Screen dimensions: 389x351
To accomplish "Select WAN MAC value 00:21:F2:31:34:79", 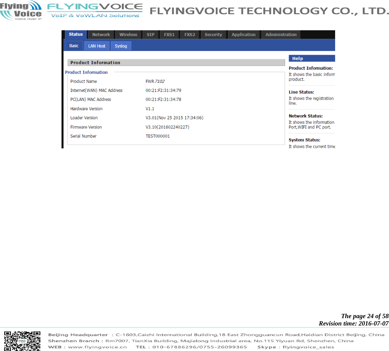I will pyautogui.click(x=163, y=91).
